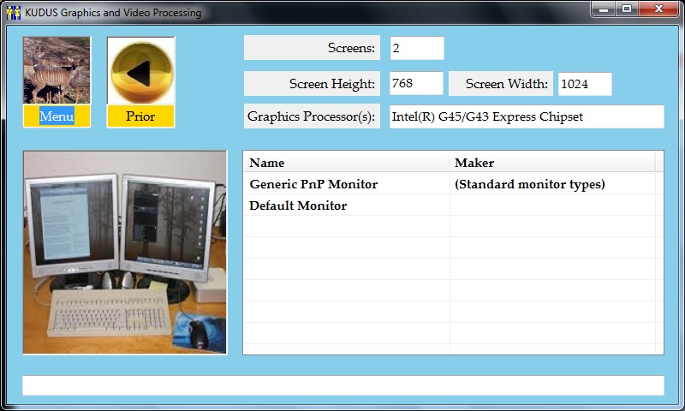Viewport: 685px width, 411px height.
Task: Select the Default Monitor row
Action: [x=298, y=205]
